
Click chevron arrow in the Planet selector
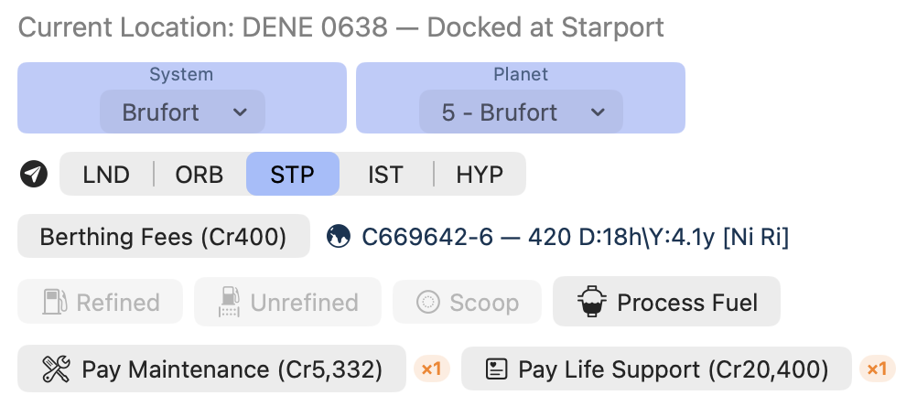click(x=597, y=112)
